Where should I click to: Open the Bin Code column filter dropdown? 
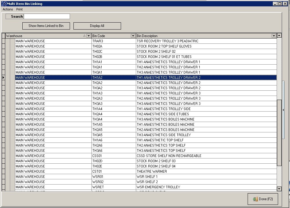click(133, 36)
